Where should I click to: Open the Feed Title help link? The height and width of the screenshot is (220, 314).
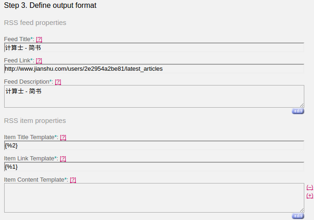(x=39, y=39)
